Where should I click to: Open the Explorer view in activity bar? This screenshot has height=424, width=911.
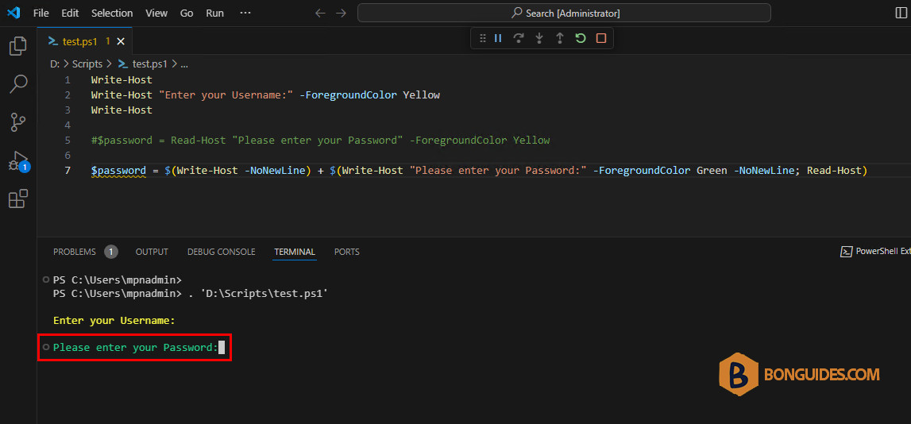(18, 46)
